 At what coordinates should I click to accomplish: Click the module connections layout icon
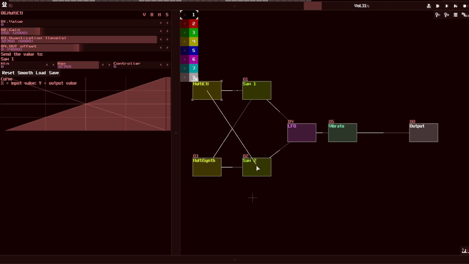(x=465, y=15)
